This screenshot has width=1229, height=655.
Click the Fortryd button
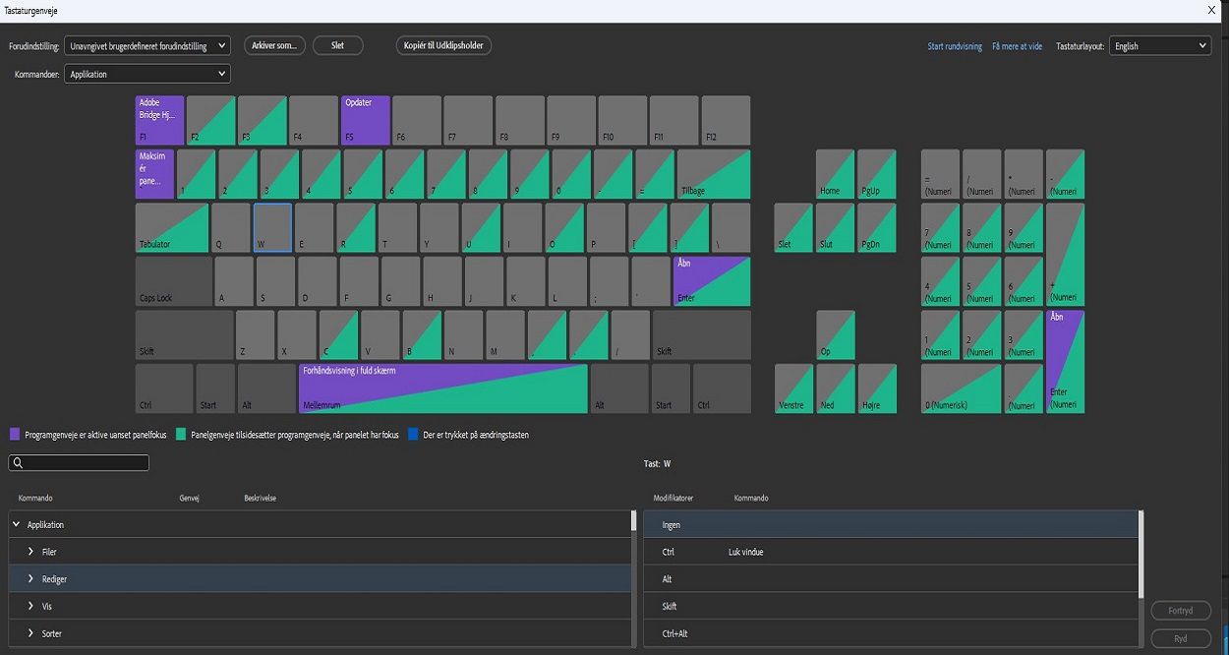(1181, 611)
